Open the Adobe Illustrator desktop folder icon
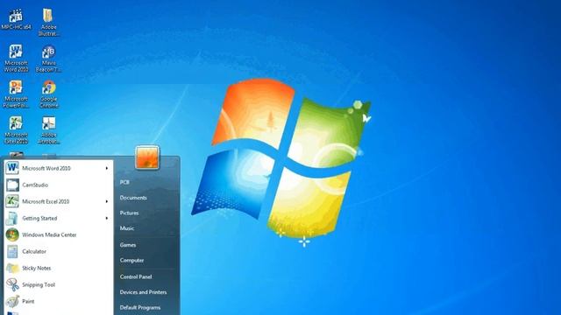561x315 pixels. pos(49,23)
